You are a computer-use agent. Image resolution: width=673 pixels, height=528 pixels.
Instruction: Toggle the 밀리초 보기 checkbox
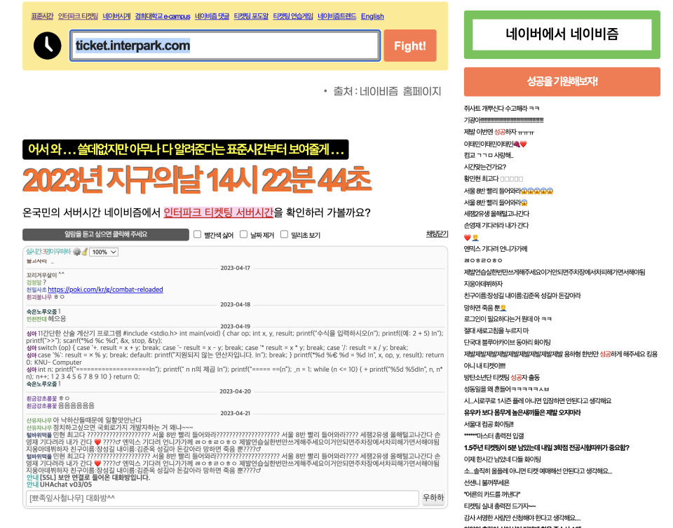pos(283,234)
